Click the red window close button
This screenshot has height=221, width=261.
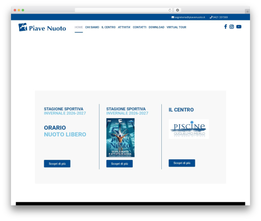point(15,10)
